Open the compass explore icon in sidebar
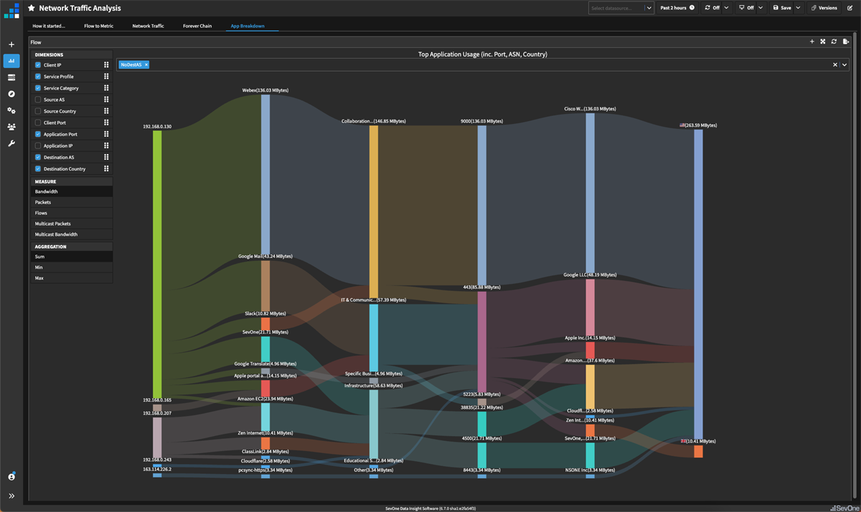The image size is (861, 512). (x=11, y=94)
